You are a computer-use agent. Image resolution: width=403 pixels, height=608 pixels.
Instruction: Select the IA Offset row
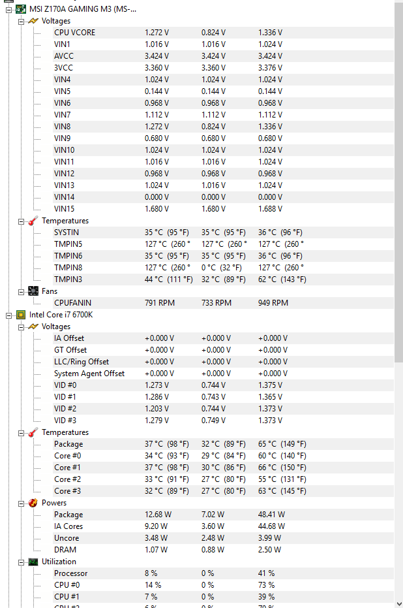[x=224, y=338]
